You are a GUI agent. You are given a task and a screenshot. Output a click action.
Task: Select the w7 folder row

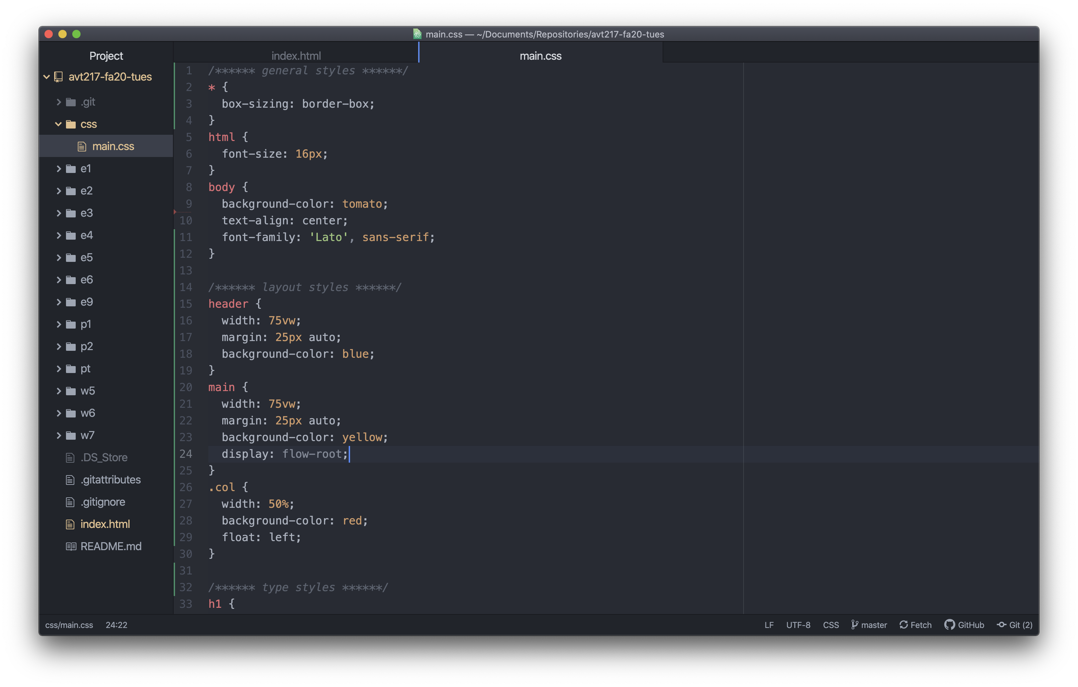tap(106, 435)
